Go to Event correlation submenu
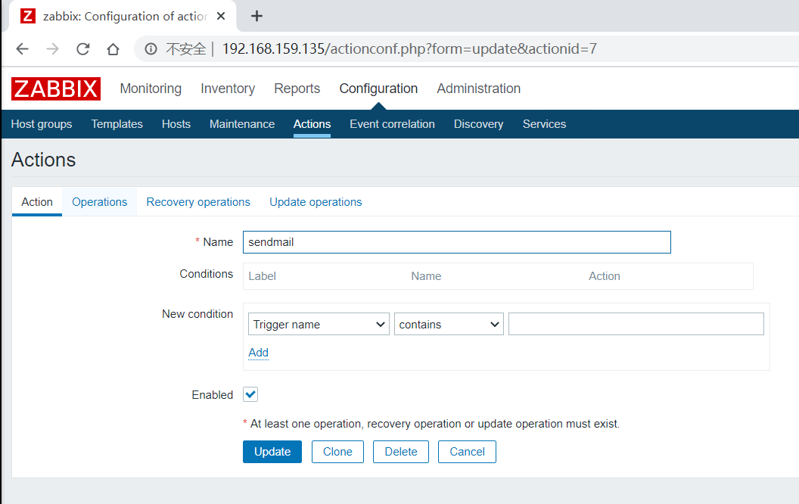 pos(393,124)
